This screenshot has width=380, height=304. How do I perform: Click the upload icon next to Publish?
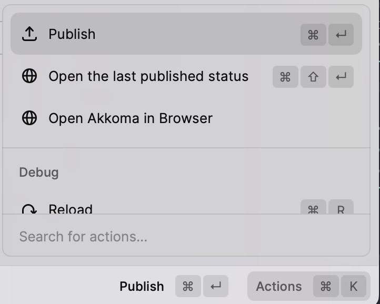coord(29,34)
